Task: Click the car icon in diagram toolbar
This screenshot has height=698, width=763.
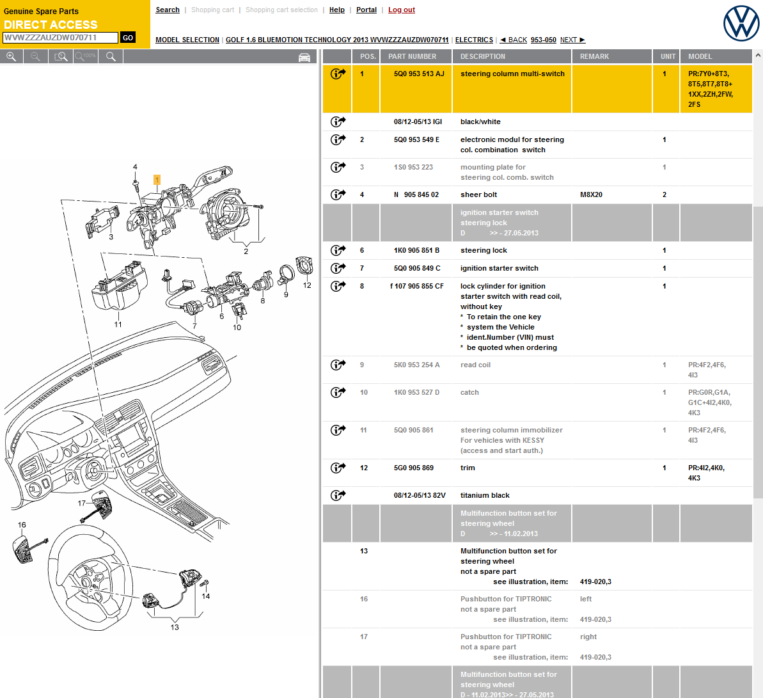Action: (x=304, y=58)
